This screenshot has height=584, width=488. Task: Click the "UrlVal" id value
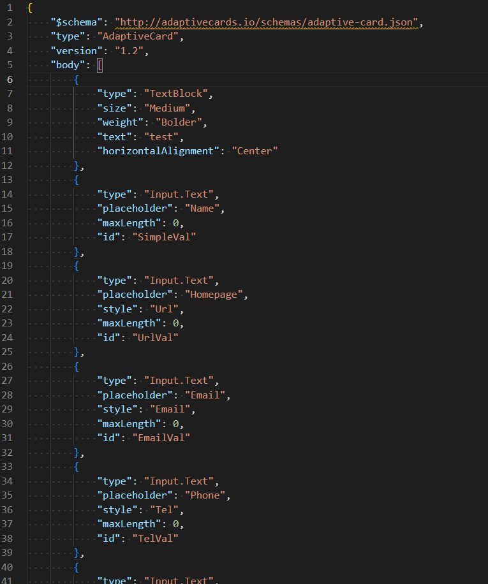(x=156, y=338)
